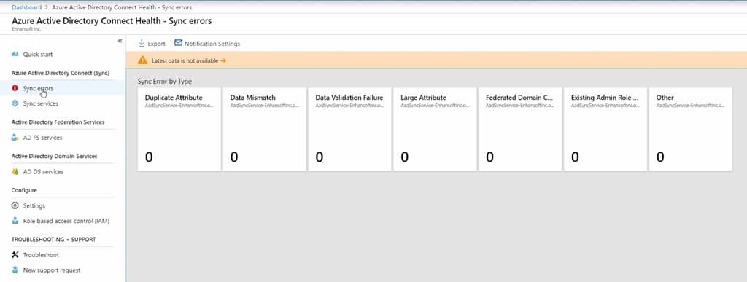This screenshot has width=747, height=282.
Task: Click the Export button label
Action: 156,44
